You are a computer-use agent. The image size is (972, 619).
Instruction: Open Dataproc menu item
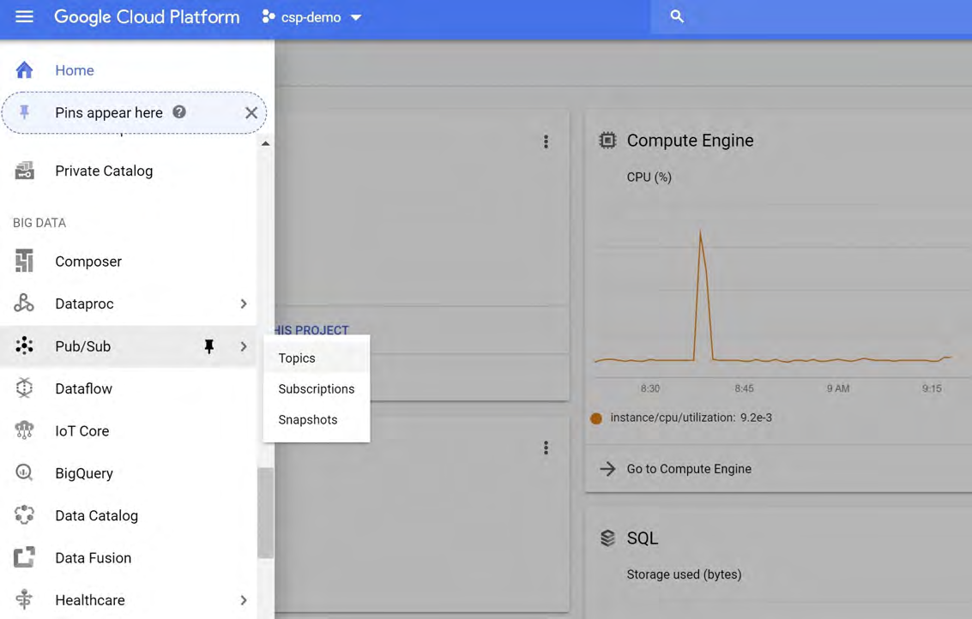[x=84, y=303]
